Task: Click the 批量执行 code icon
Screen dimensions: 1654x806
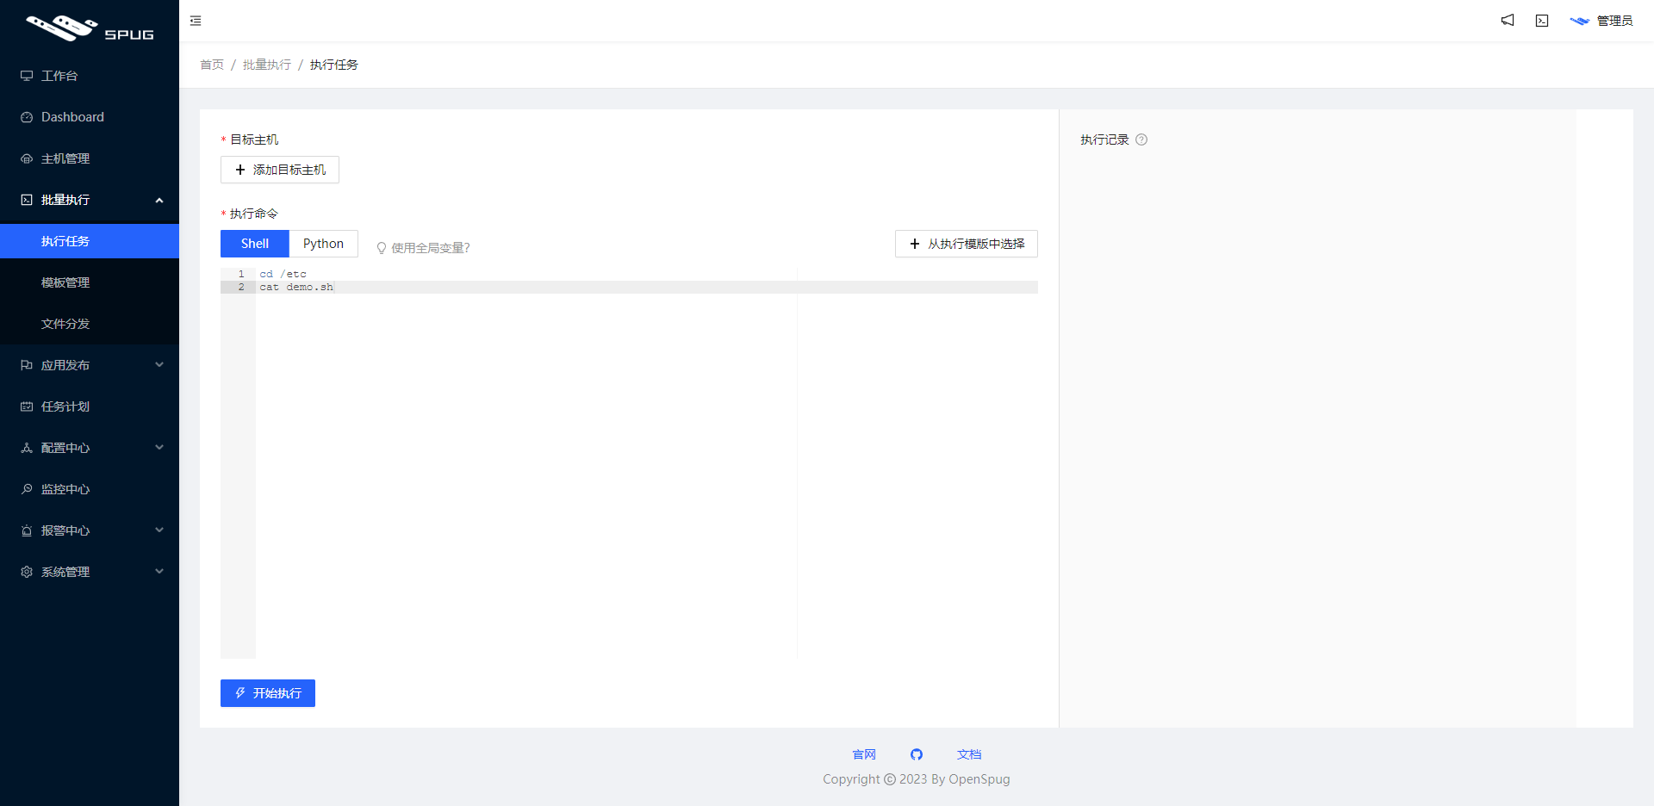Action: 27,200
